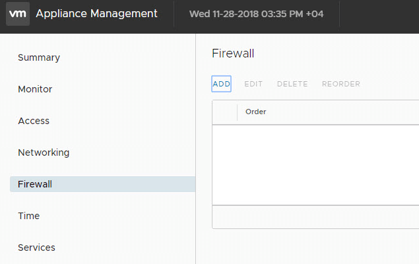This screenshot has width=419, height=264.
Task: Click the empty firewall rules table body
Action: click(315, 164)
